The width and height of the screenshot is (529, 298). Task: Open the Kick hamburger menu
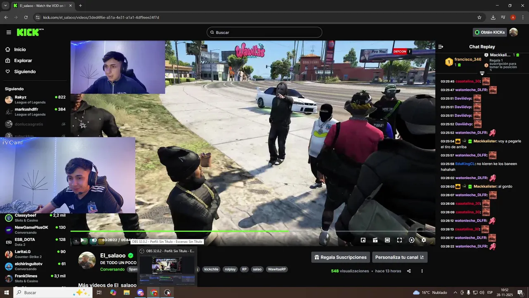pos(9,32)
